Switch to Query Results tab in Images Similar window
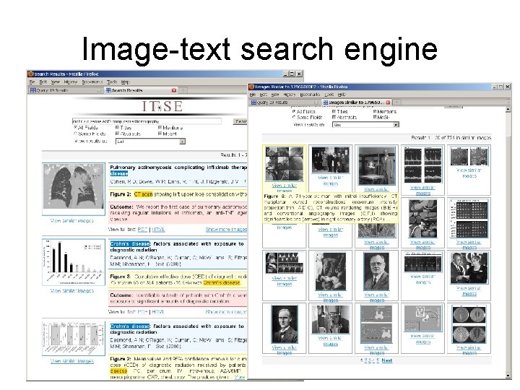 (x=285, y=103)
